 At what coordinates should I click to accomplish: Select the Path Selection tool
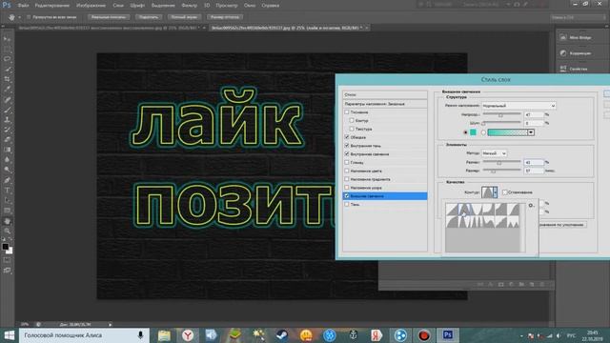pos(7,201)
